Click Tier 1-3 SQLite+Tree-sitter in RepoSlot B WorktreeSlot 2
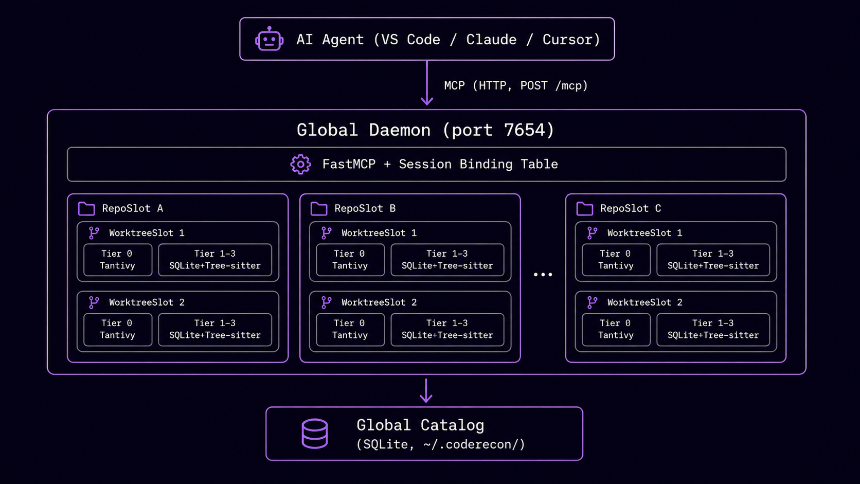Screen dimensions: 860x484 click(447, 329)
